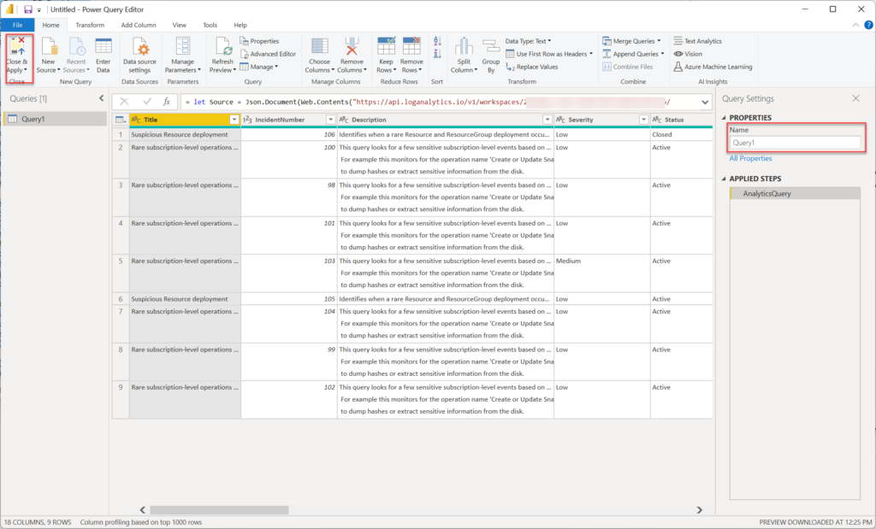This screenshot has width=876, height=529.
Task: Click the Remove Rows icon
Action: pos(411,46)
